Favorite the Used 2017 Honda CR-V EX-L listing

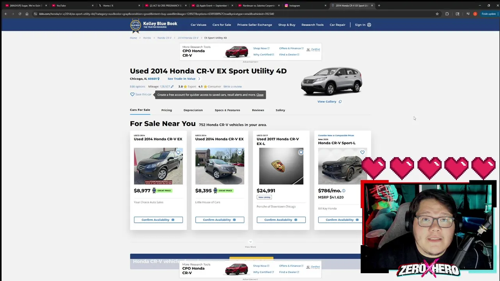tap(301, 152)
